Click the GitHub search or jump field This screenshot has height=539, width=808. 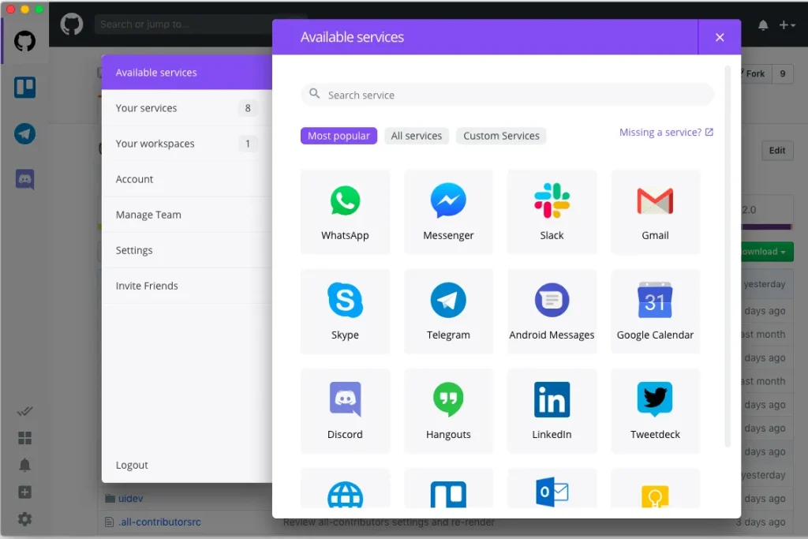[184, 24]
